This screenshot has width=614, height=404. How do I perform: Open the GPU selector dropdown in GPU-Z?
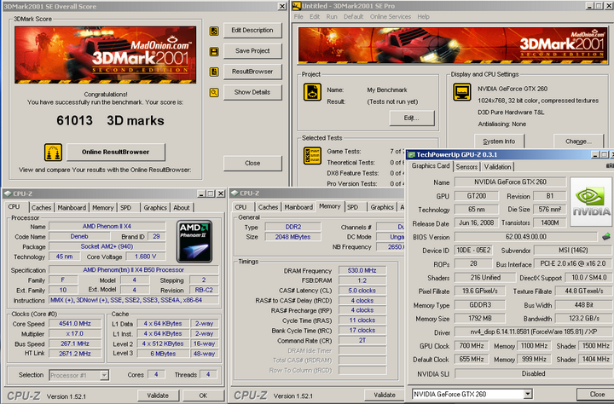tap(528, 395)
